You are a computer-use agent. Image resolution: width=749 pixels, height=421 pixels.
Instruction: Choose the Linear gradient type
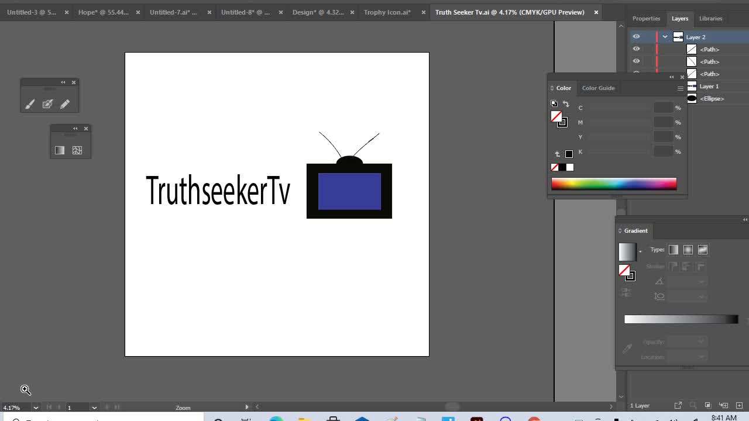674,250
